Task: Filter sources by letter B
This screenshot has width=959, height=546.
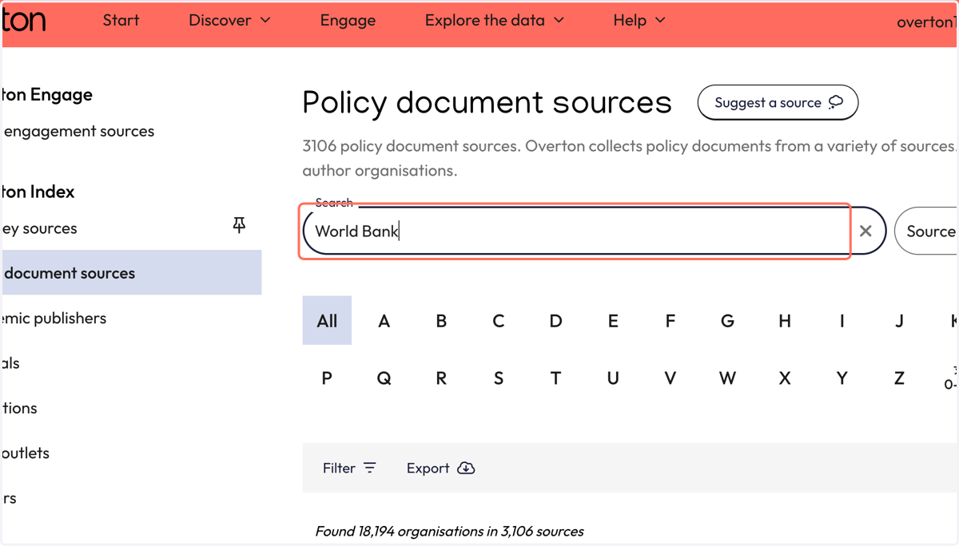Action: (441, 321)
